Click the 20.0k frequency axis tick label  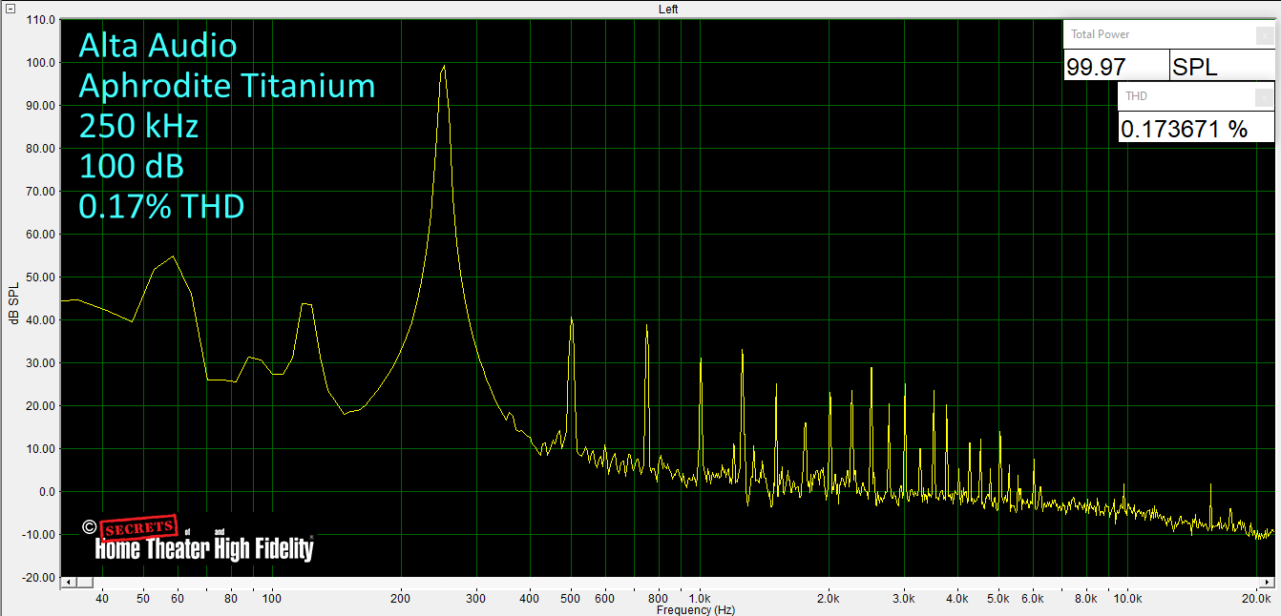pyautogui.click(x=1256, y=599)
